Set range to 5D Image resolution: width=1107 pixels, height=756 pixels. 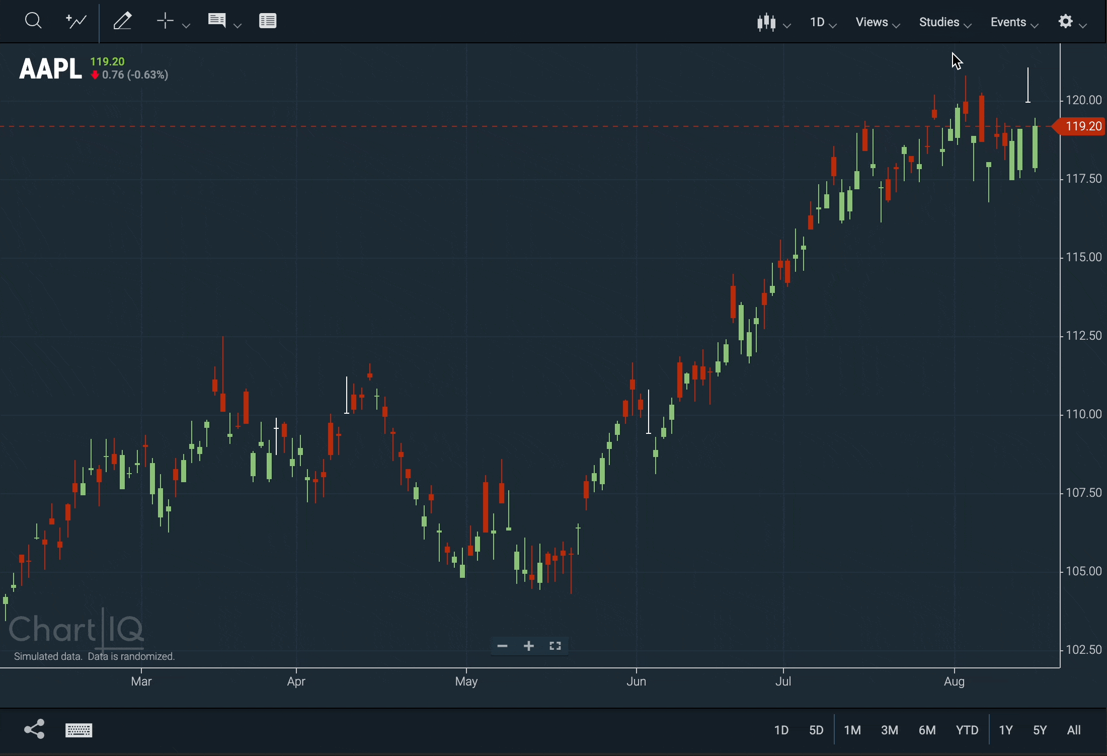[816, 730]
